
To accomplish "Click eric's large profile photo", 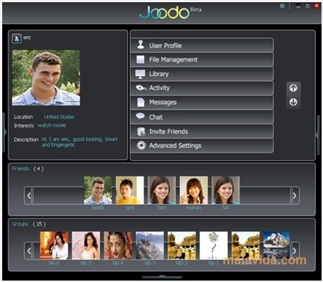I will pos(46,78).
